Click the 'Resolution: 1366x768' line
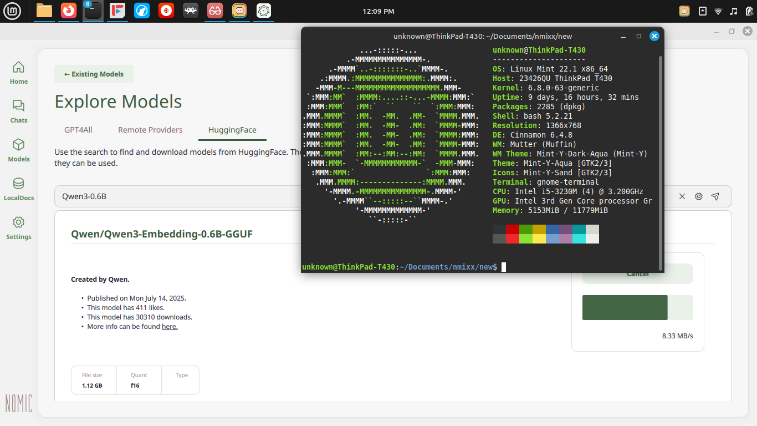 click(537, 125)
